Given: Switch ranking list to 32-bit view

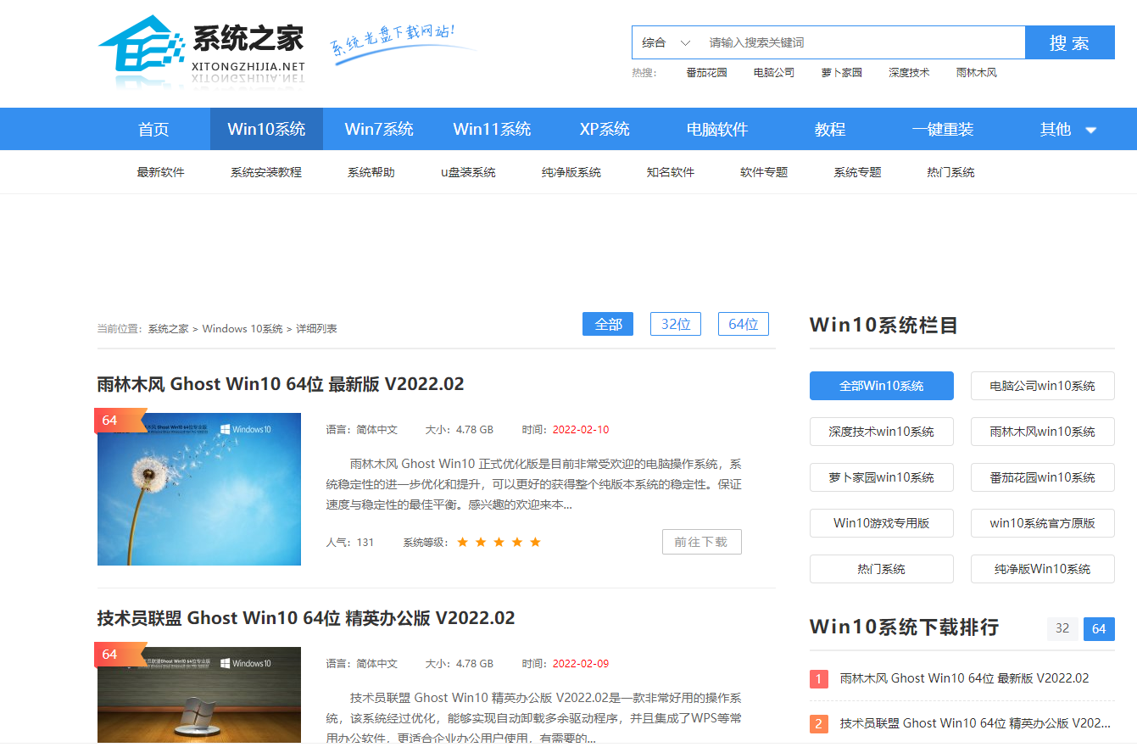Looking at the screenshot, I should [x=1062, y=628].
